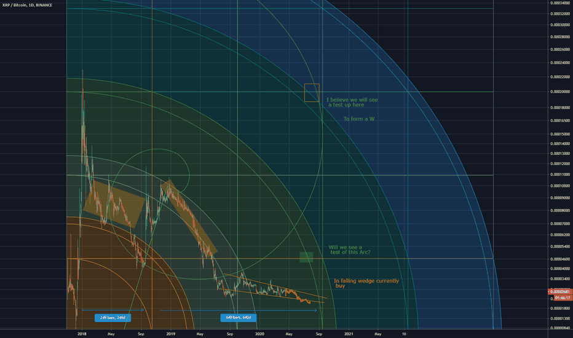
Task: Click the 0.00008000 price axis label
Action: (x=560, y=210)
